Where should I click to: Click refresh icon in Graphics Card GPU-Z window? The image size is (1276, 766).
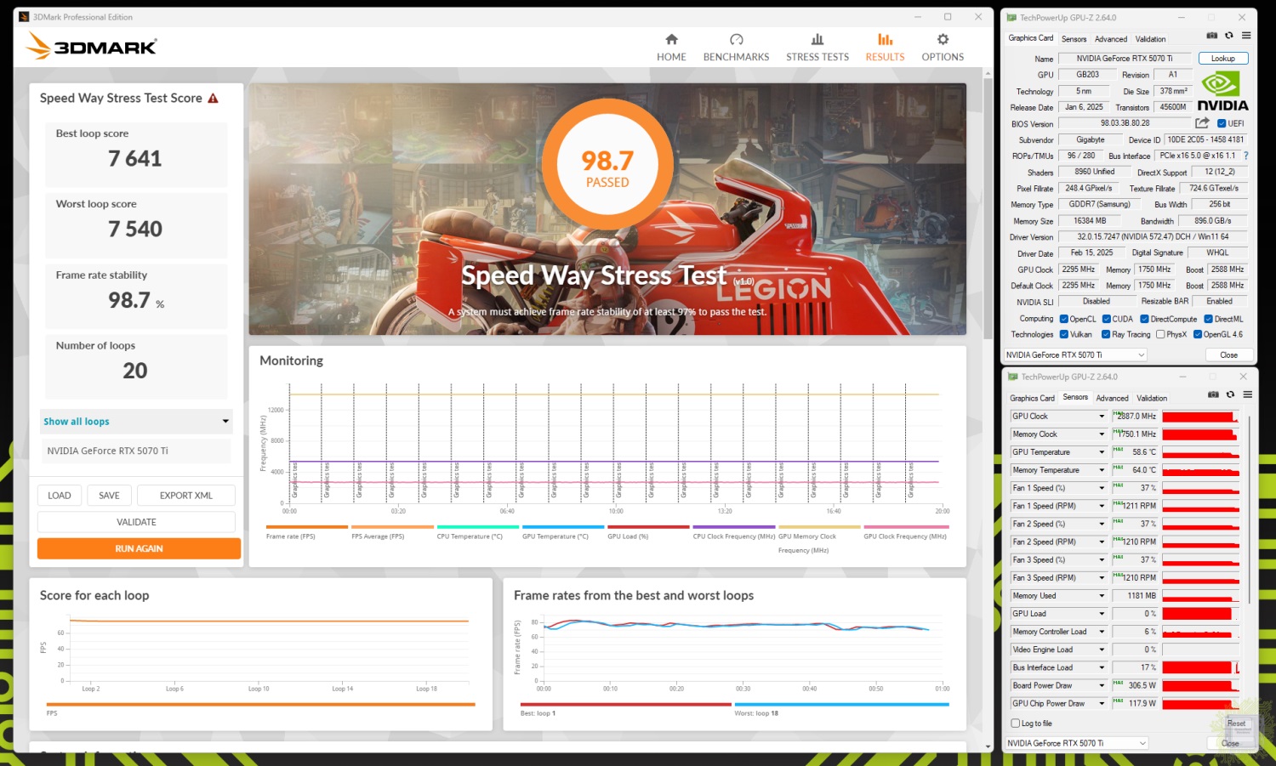1229,36
